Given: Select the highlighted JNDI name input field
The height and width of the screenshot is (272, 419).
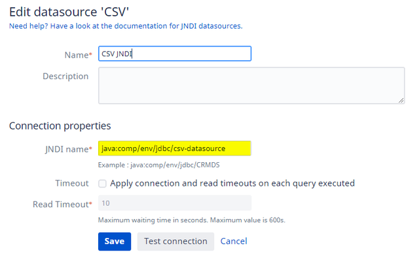Looking at the screenshot, I should click(175, 148).
